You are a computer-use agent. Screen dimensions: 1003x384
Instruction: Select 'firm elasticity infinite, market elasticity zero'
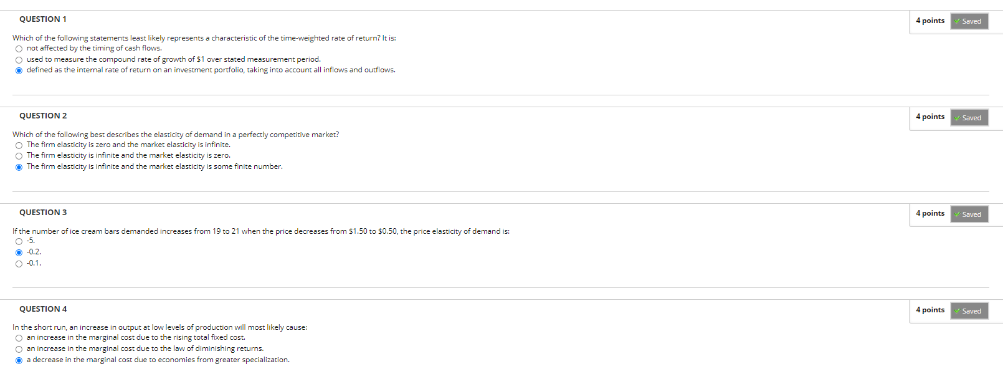pos(19,156)
